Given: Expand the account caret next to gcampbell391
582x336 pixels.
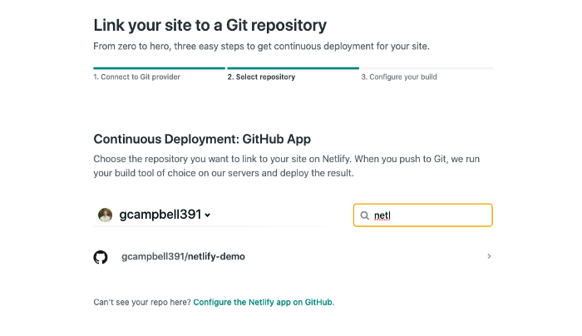Looking at the screenshot, I should [x=208, y=215].
